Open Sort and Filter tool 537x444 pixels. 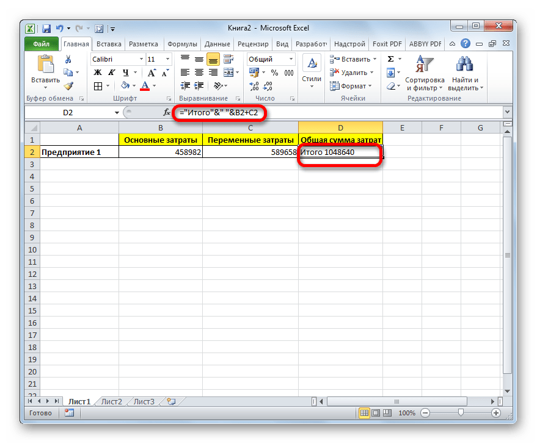[424, 72]
